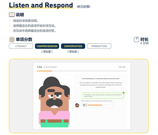The width and height of the screenshot is (158, 135).
Task: Click the diamond pattern icon beside 单项分数
Action: click(x=12, y=40)
